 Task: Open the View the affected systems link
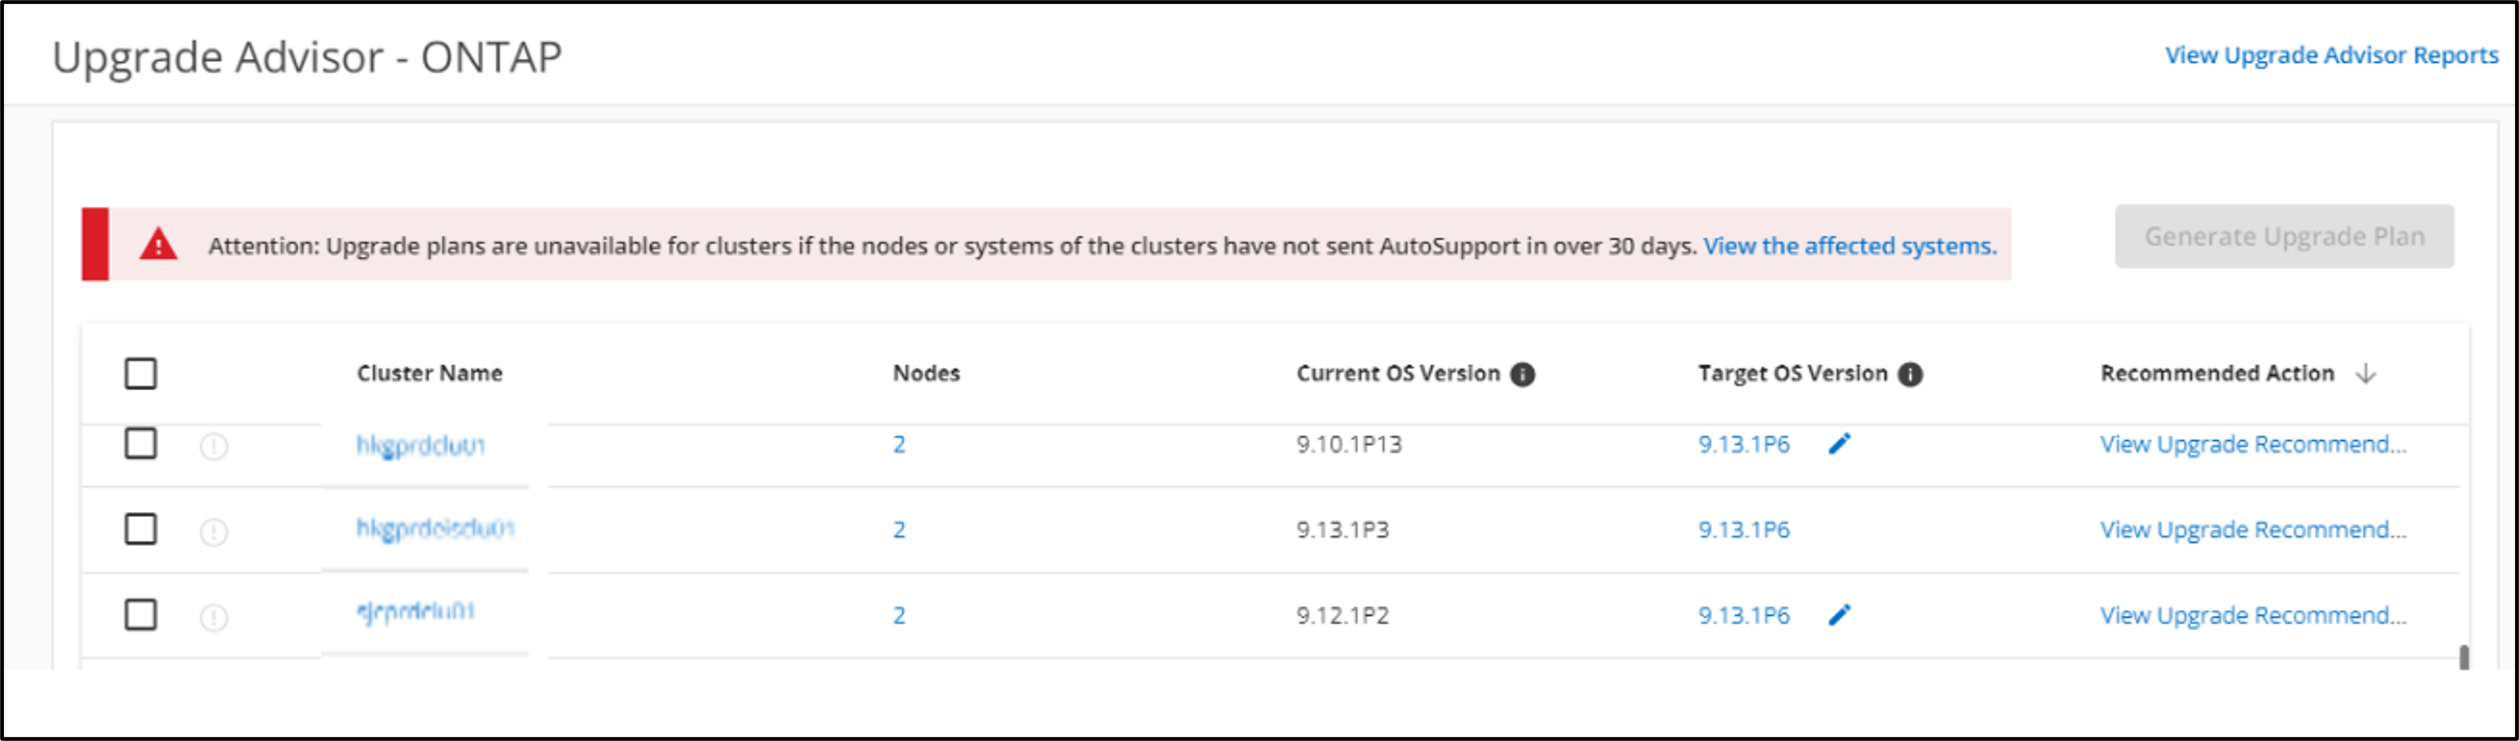click(1849, 246)
